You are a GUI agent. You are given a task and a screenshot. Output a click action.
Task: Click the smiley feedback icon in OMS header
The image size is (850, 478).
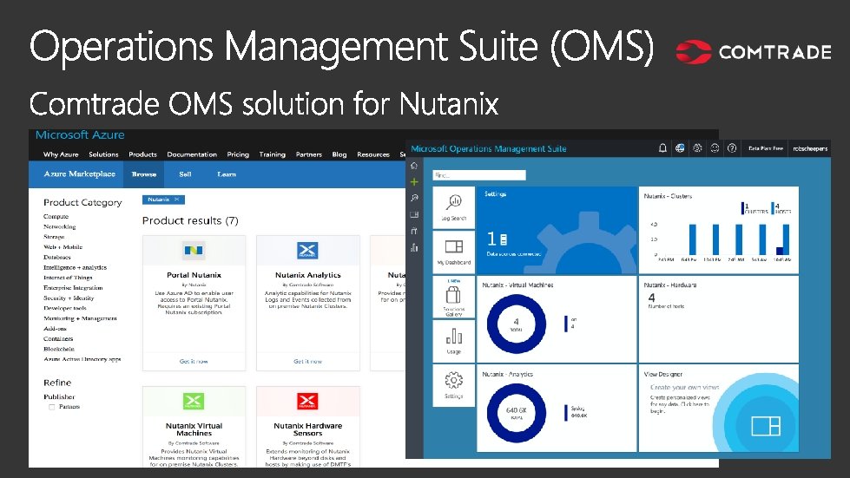715,147
